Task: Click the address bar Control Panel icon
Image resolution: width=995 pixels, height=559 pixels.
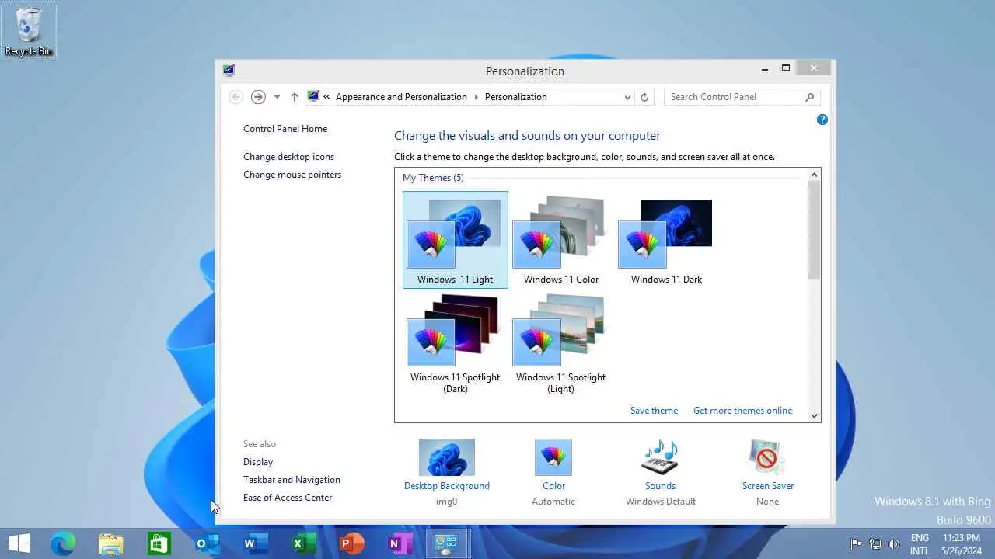Action: point(313,97)
